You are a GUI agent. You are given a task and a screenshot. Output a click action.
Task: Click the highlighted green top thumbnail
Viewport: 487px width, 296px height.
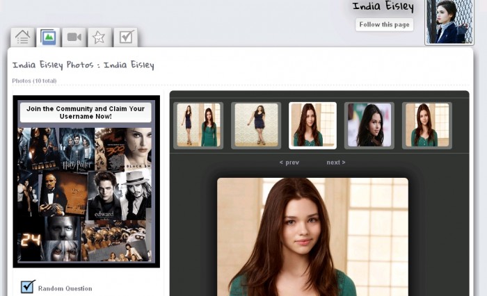click(312, 126)
